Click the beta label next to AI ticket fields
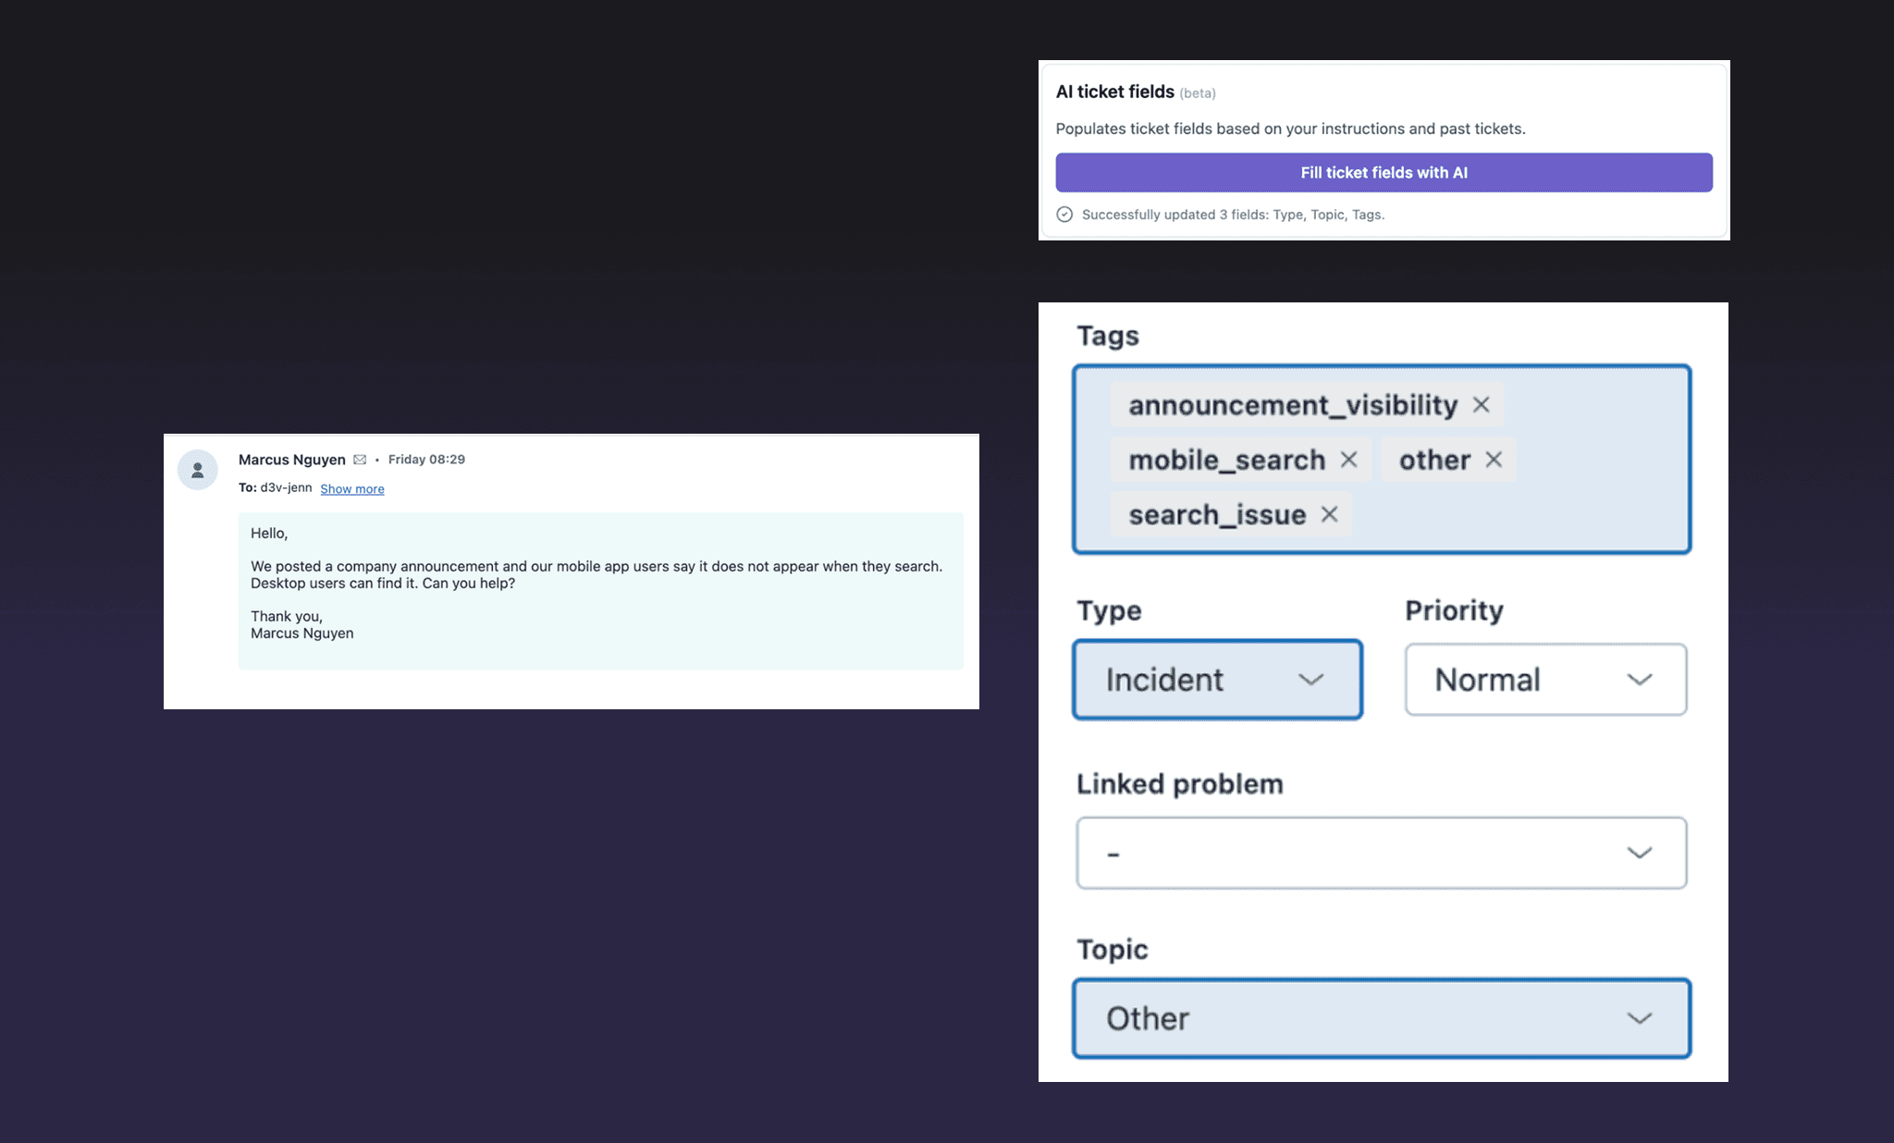The image size is (1894, 1143). pyautogui.click(x=1197, y=92)
